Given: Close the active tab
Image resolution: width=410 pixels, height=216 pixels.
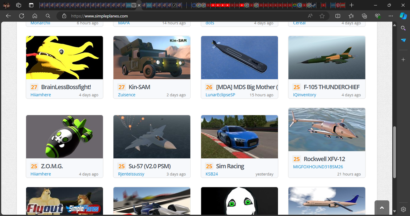Looking at the screenshot, I should 139,5.
